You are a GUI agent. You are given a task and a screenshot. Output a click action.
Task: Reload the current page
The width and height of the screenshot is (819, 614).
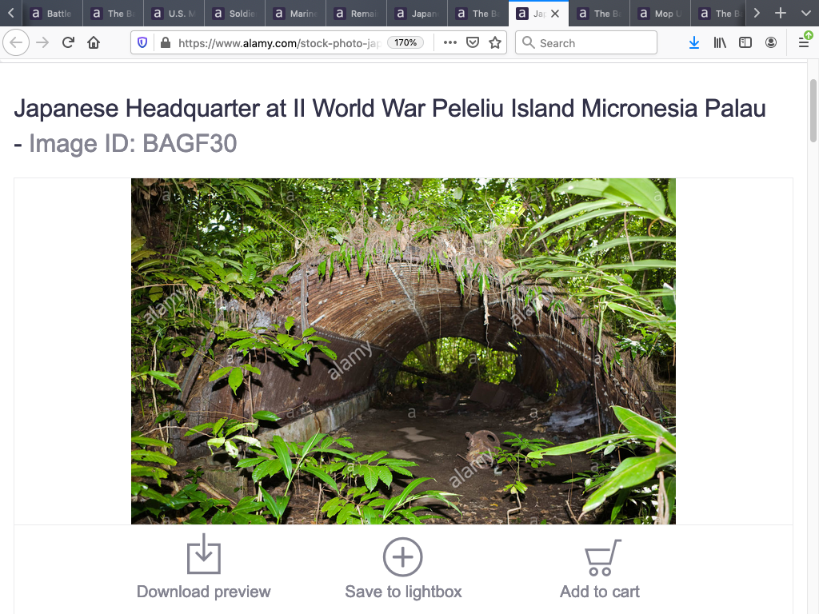click(68, 43)
